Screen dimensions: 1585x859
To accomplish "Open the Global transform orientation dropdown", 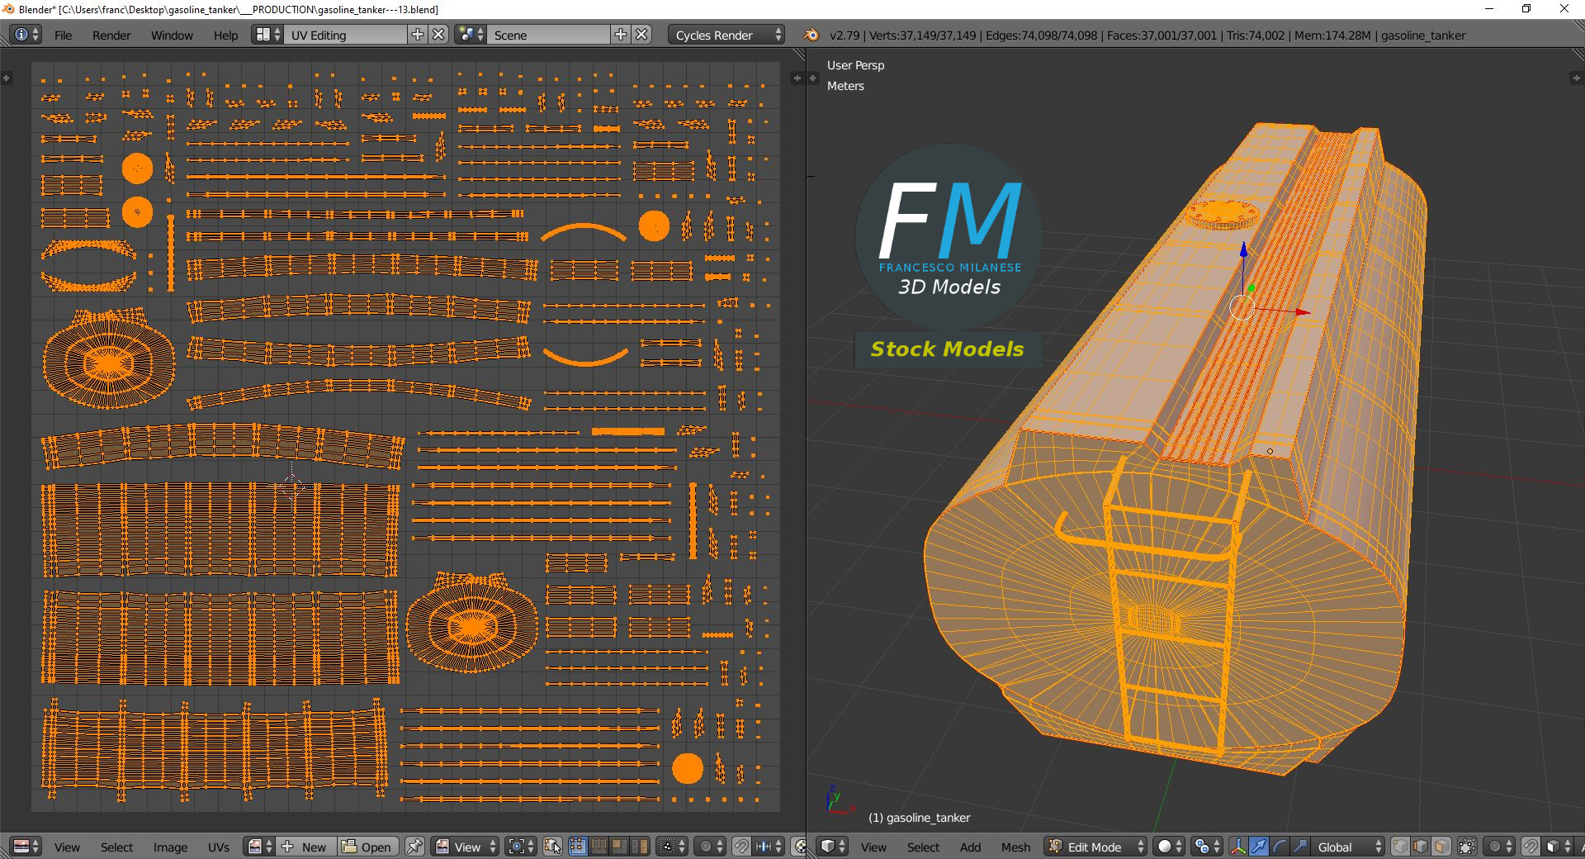I will 1348,847.
